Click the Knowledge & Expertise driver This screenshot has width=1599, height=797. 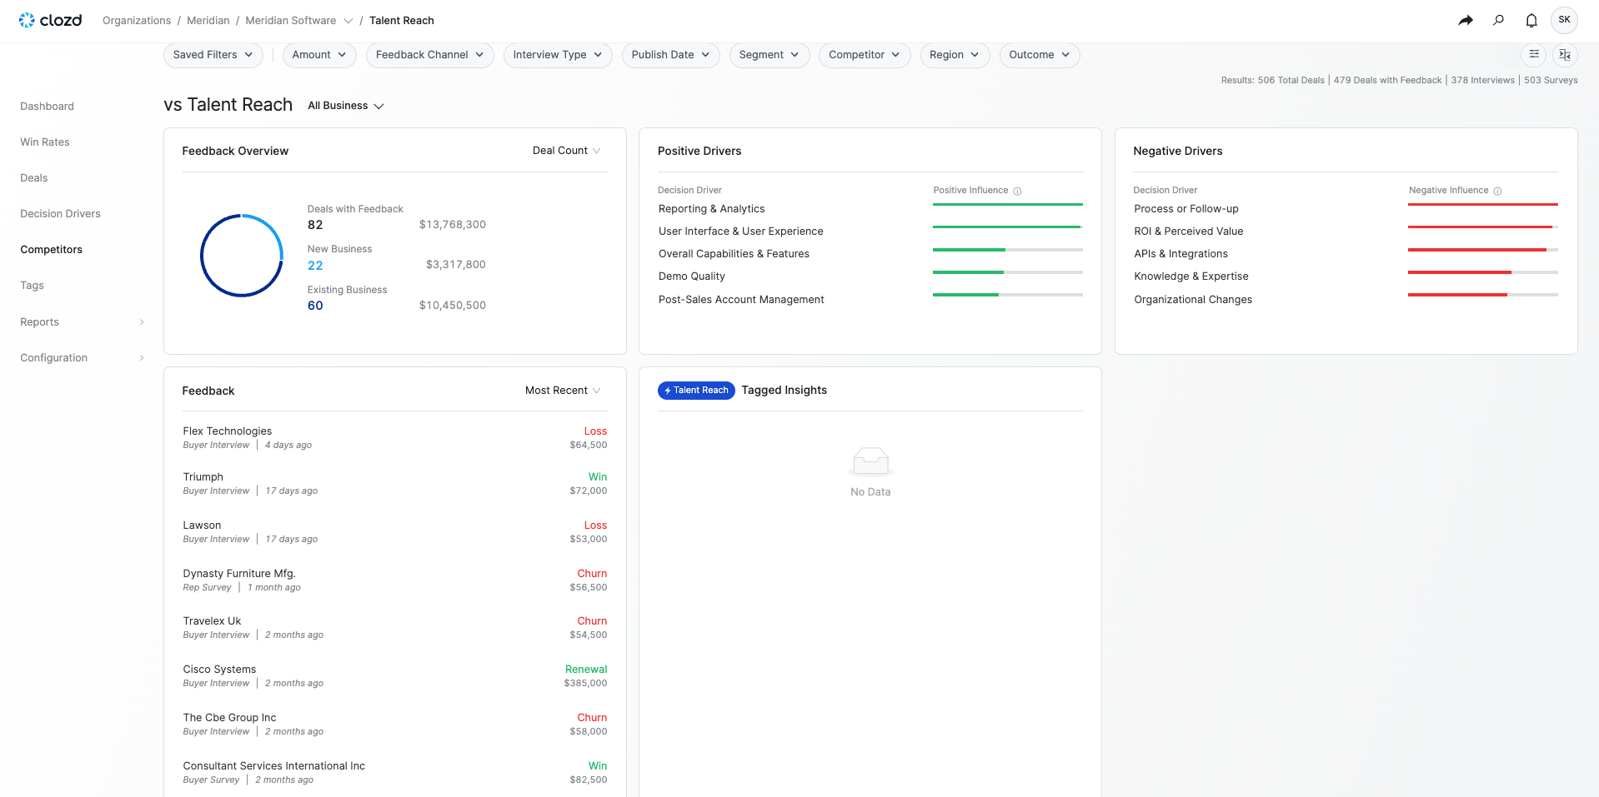(1191, 276)
